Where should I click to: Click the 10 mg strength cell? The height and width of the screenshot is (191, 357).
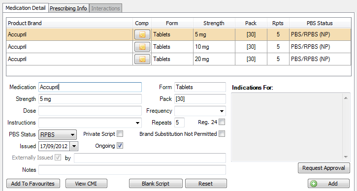214,47
